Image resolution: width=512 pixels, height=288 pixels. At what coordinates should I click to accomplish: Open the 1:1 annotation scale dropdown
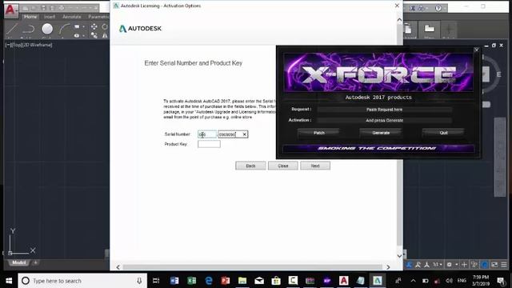438,265
